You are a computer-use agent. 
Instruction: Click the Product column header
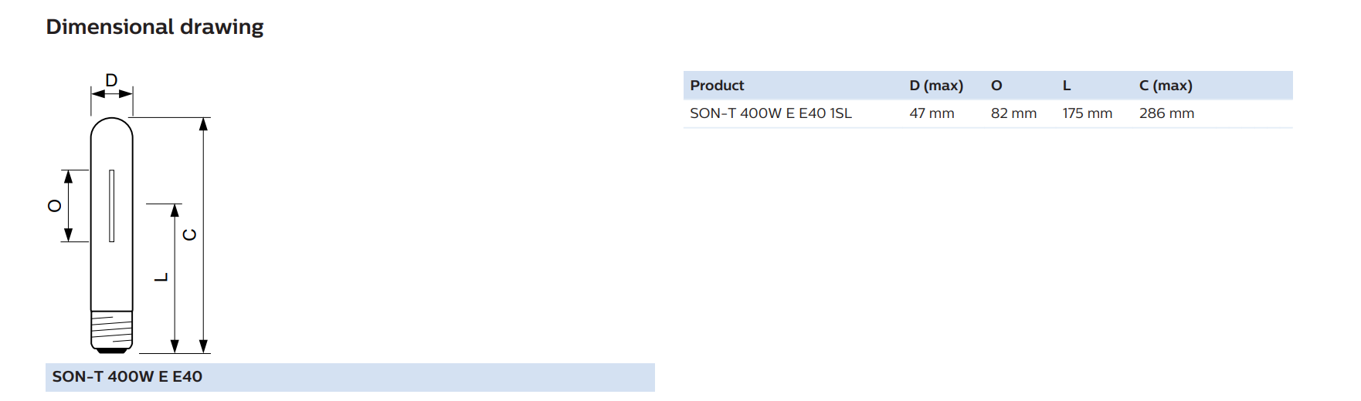coord(717,86)
